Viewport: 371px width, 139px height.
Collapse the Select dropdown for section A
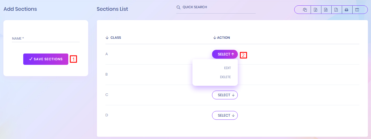pos(225,54)
